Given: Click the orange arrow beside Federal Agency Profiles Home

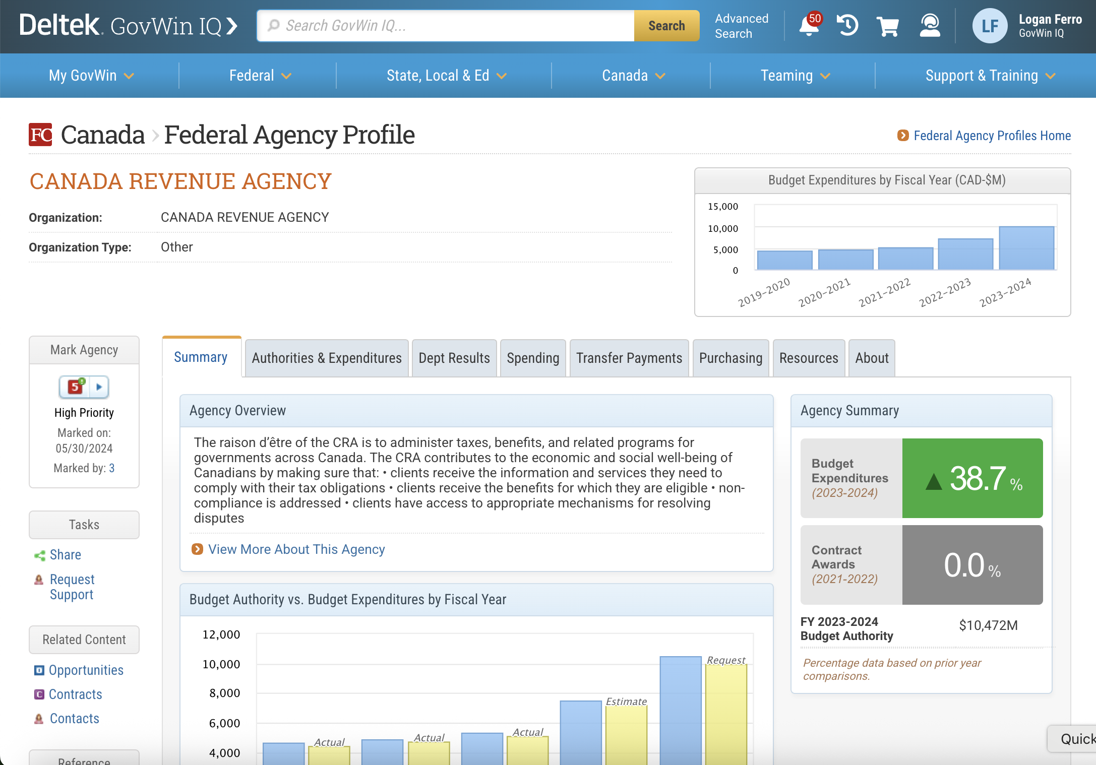Looking at the screenshot, I should click(903, 136).
